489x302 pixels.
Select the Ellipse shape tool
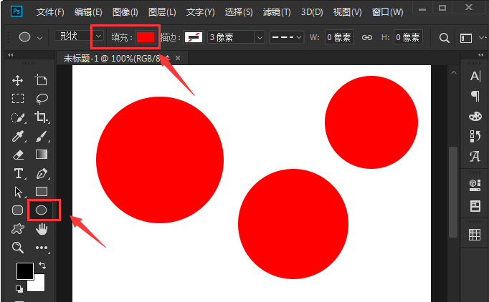(42, 210)
